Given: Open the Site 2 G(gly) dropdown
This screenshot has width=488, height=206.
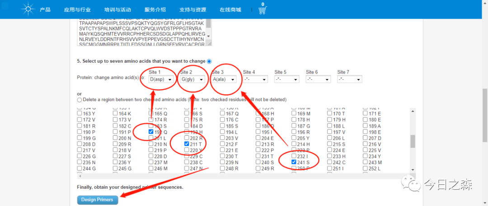Looking at the screenshot, I should (x=192, y=79).
